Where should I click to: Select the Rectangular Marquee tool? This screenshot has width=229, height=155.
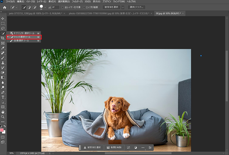(x=3, y=23)
